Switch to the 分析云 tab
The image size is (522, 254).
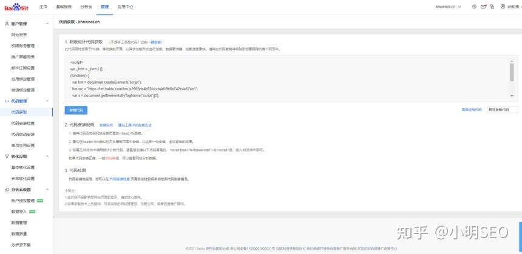point(86,7)
